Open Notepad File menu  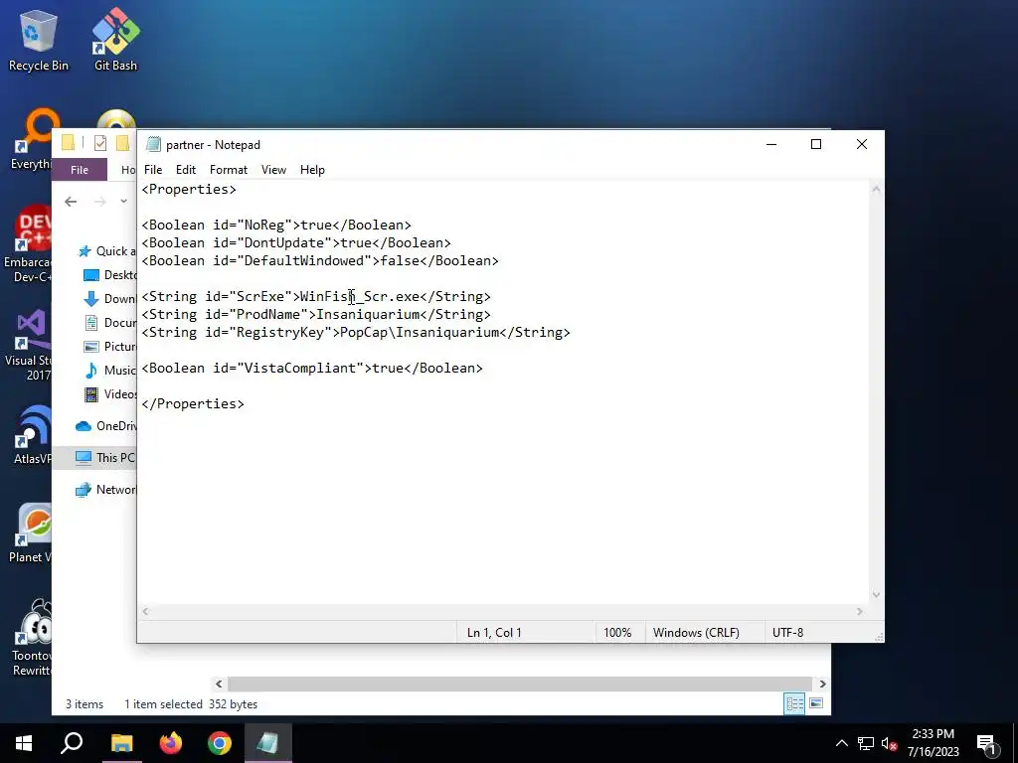tap(153, 169)
